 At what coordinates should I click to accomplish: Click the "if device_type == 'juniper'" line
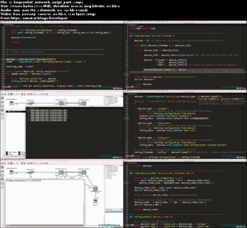point(151,108)
